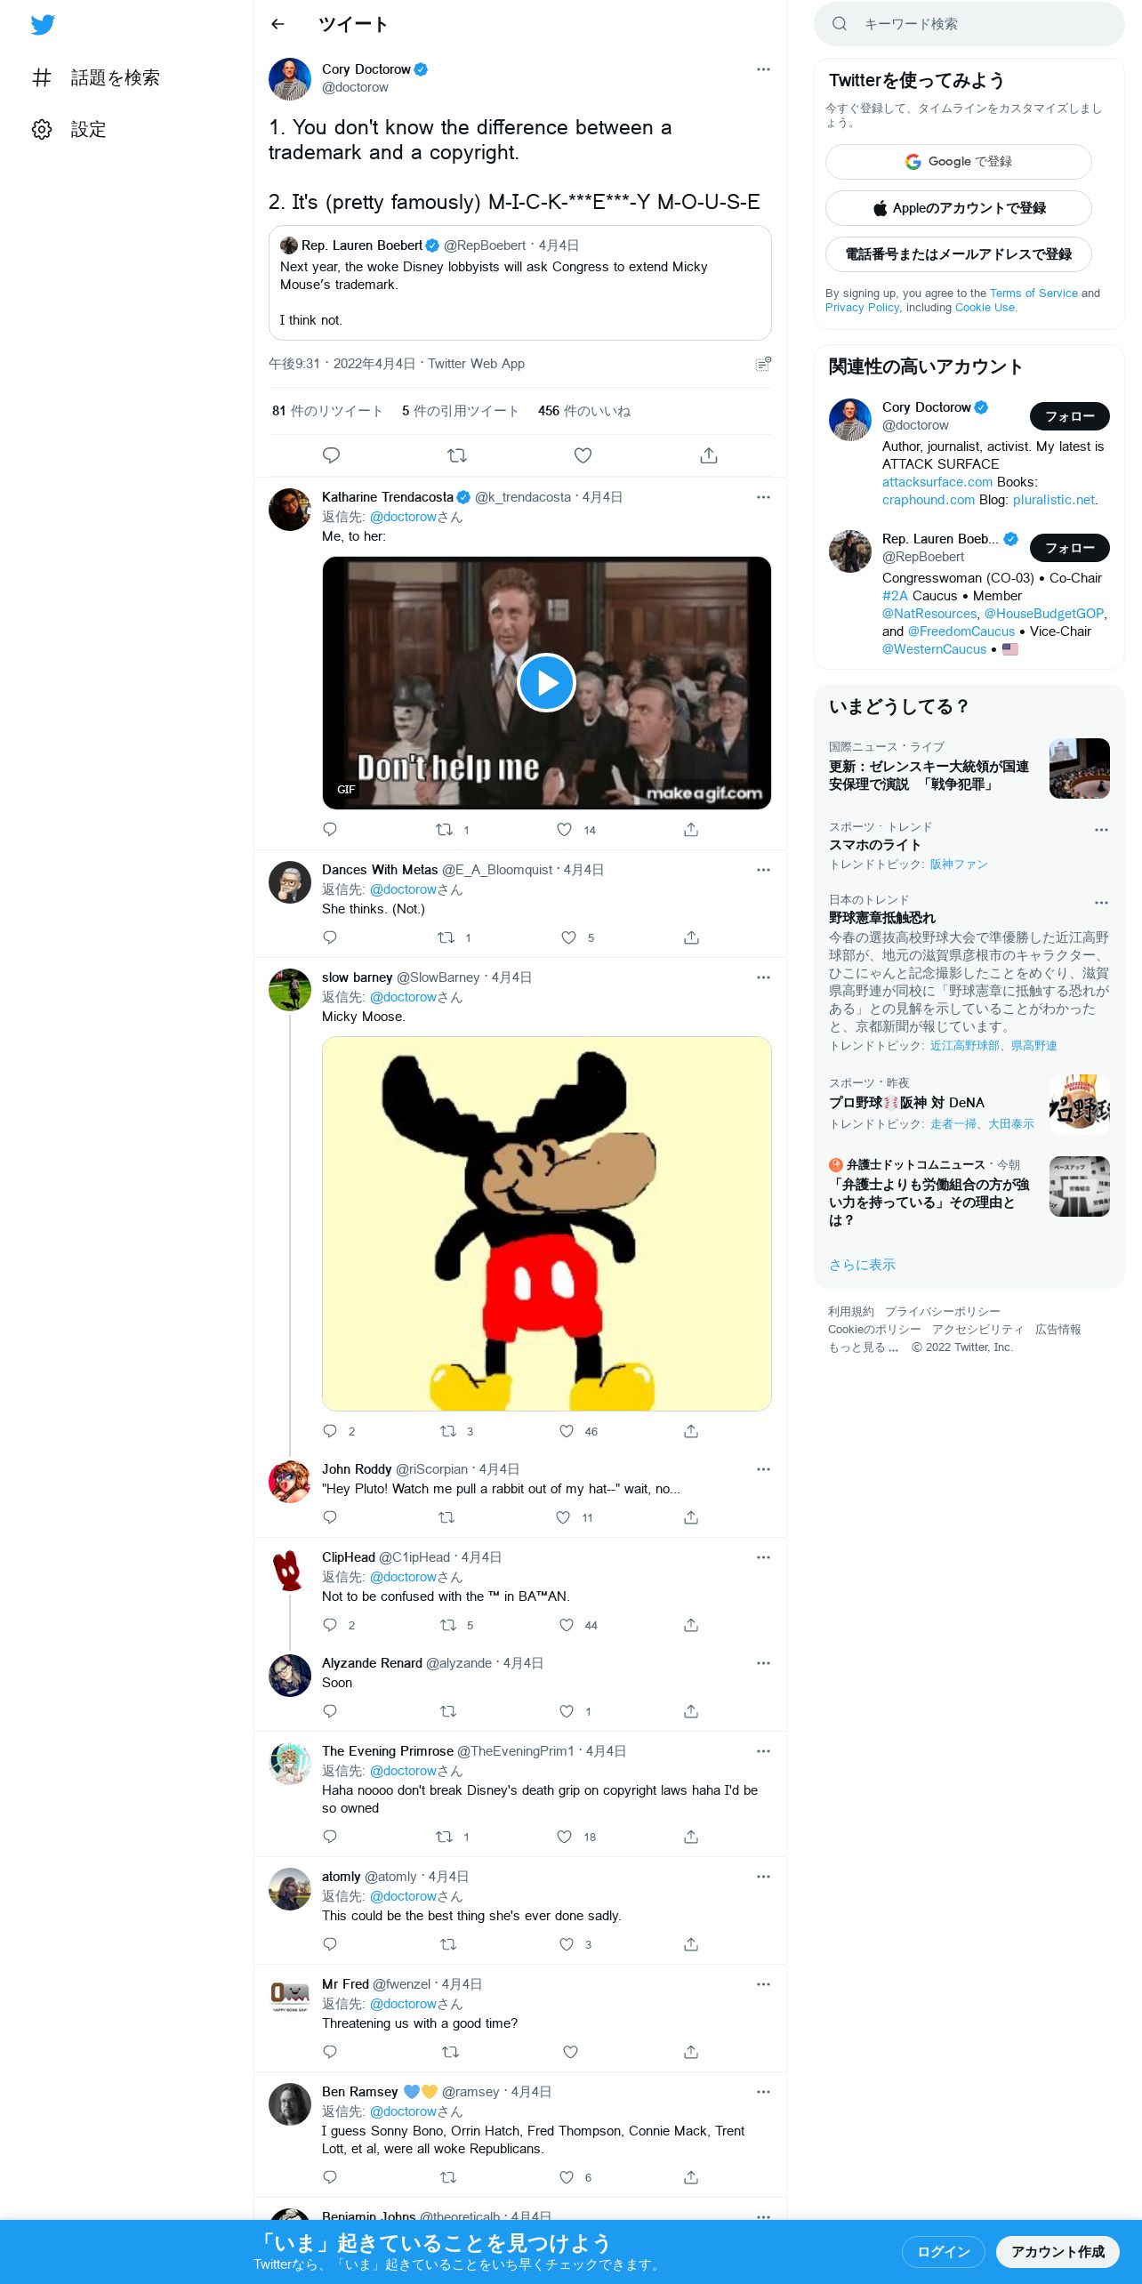Reply to Dances With Metas' tweet

click(330, 937)
